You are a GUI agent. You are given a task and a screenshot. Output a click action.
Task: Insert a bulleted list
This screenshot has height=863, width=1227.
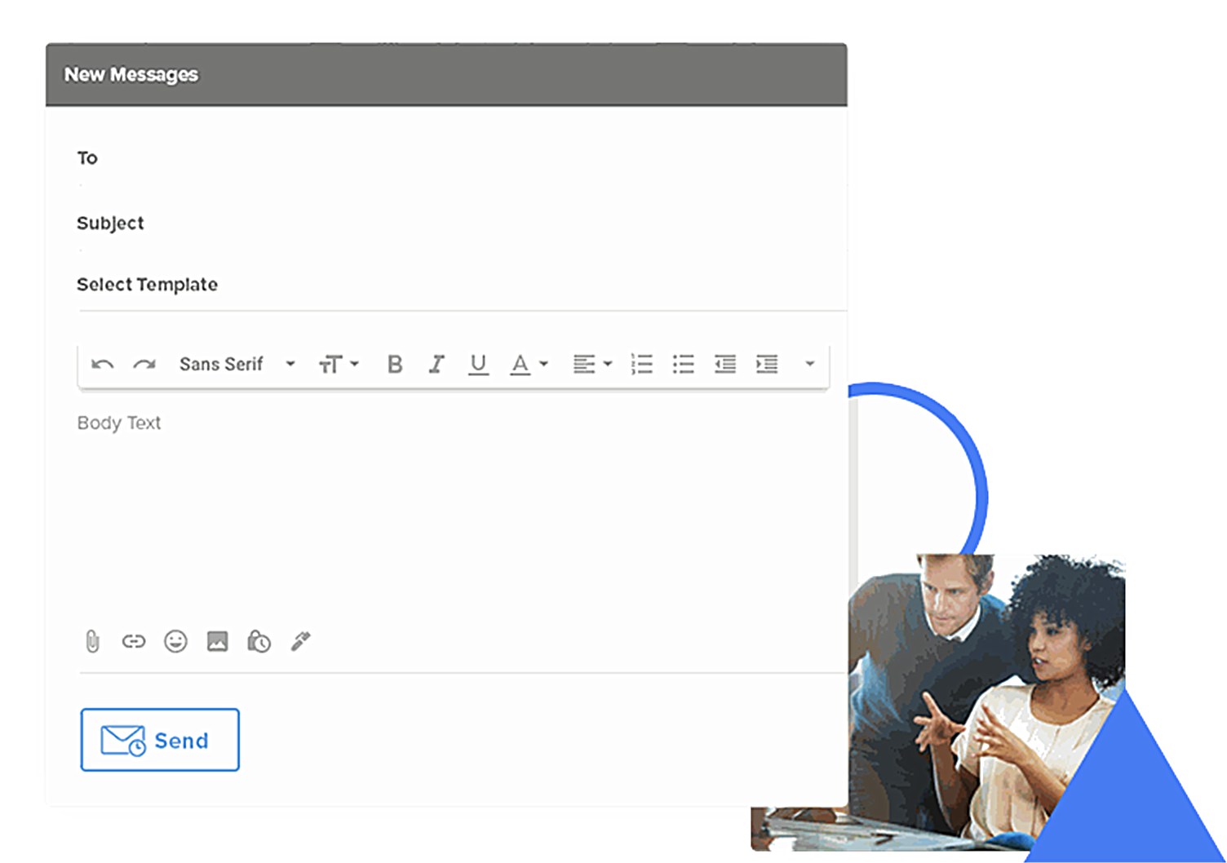point(684,364)
